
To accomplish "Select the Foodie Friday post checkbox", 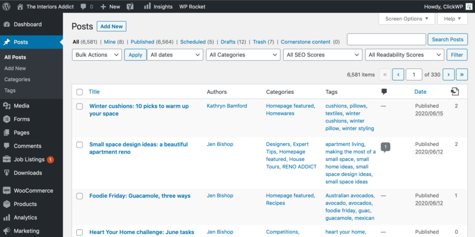I will 80,196.
